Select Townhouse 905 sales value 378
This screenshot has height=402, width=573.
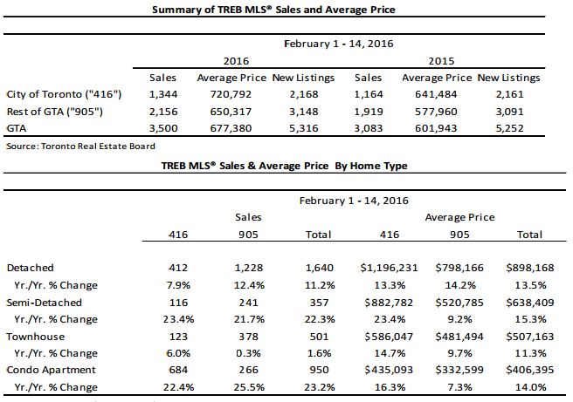tap(248, 337)
